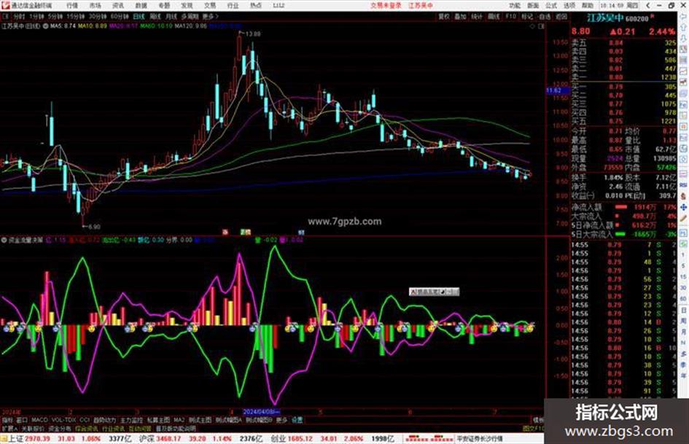Image resolution: width=689 pixels, height=444 pixels.
Task: Switch to the 15分钟 period tab
Action: click(75, 17)
